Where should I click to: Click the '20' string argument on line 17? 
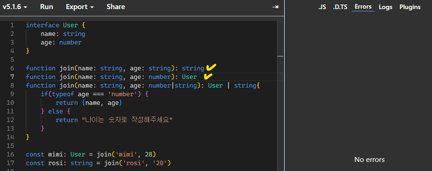tap(160, 163)
